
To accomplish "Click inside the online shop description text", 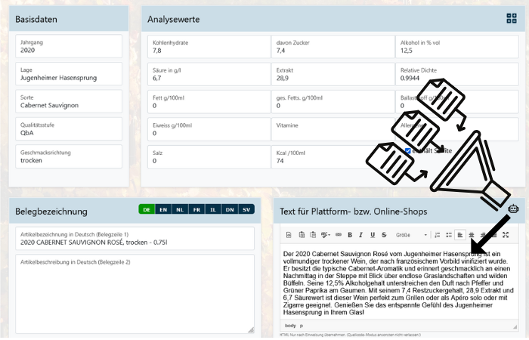I will [399, 283].
